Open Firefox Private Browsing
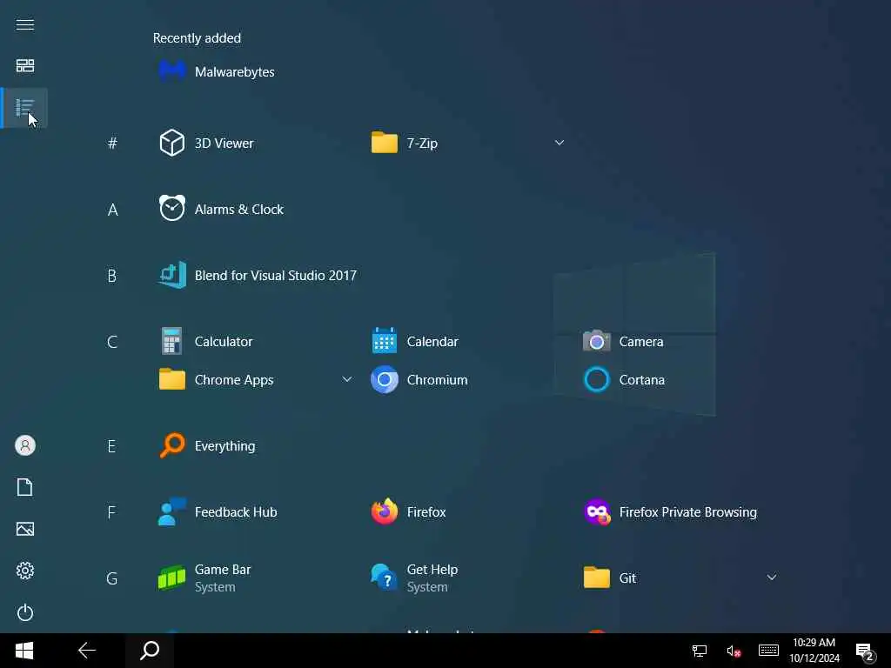Viewport: 891px width, 668px height. tap(670, 511)
